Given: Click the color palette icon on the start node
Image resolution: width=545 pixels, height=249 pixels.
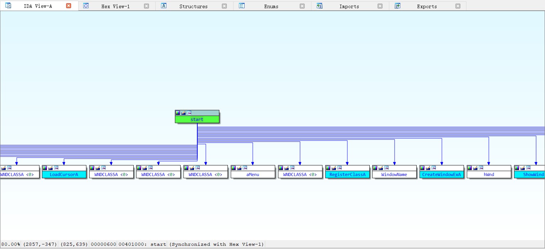Looking at the screenshot, I should [178, 113].
